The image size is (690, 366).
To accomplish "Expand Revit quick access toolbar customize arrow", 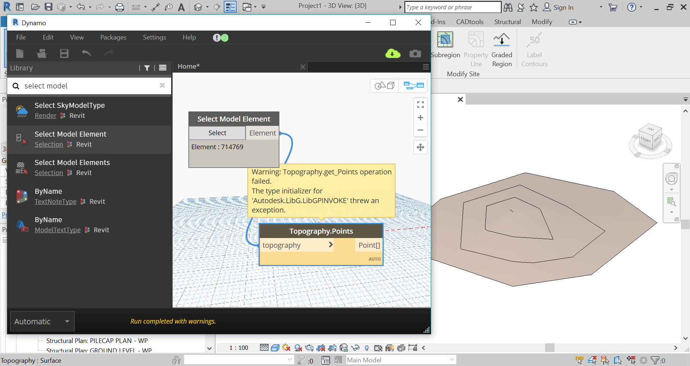I will 264,7.
